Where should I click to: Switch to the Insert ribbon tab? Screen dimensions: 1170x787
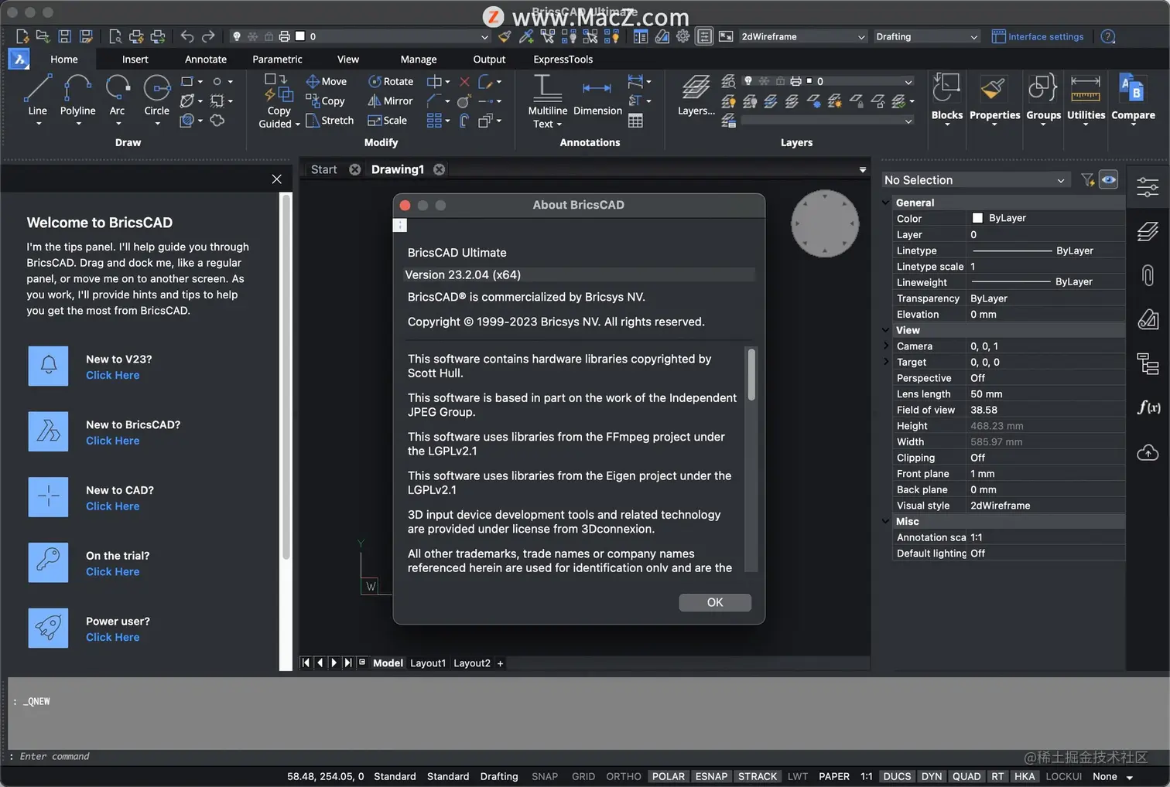tap(135, 59)
